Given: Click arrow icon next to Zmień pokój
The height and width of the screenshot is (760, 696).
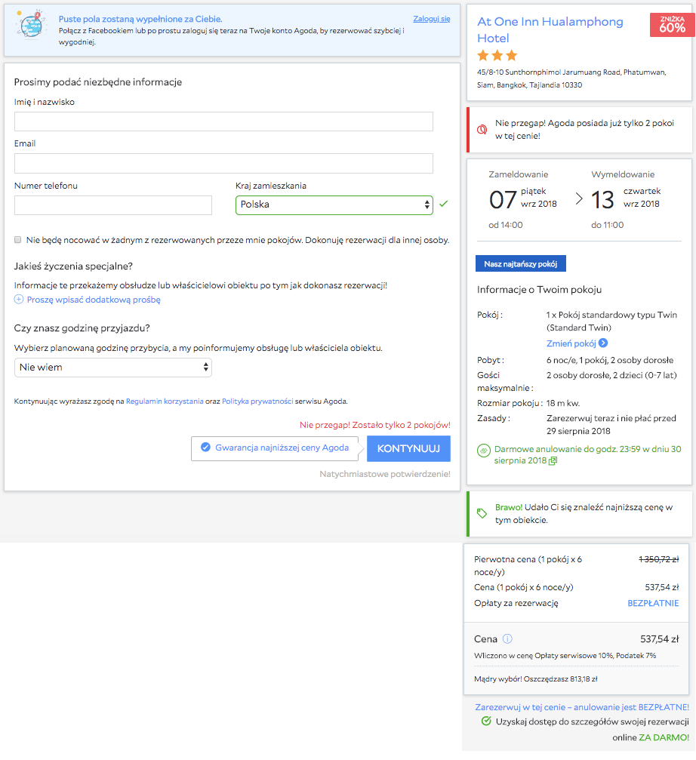Looking at the screenshot, I should [603, 343].
